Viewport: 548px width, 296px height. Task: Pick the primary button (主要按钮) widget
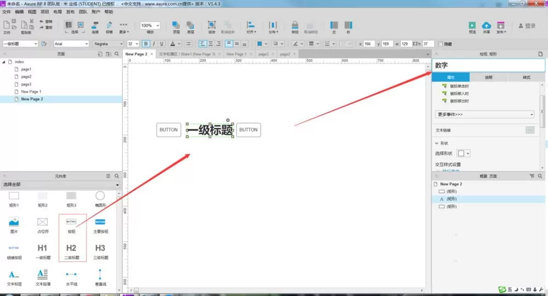click(100, 225)
